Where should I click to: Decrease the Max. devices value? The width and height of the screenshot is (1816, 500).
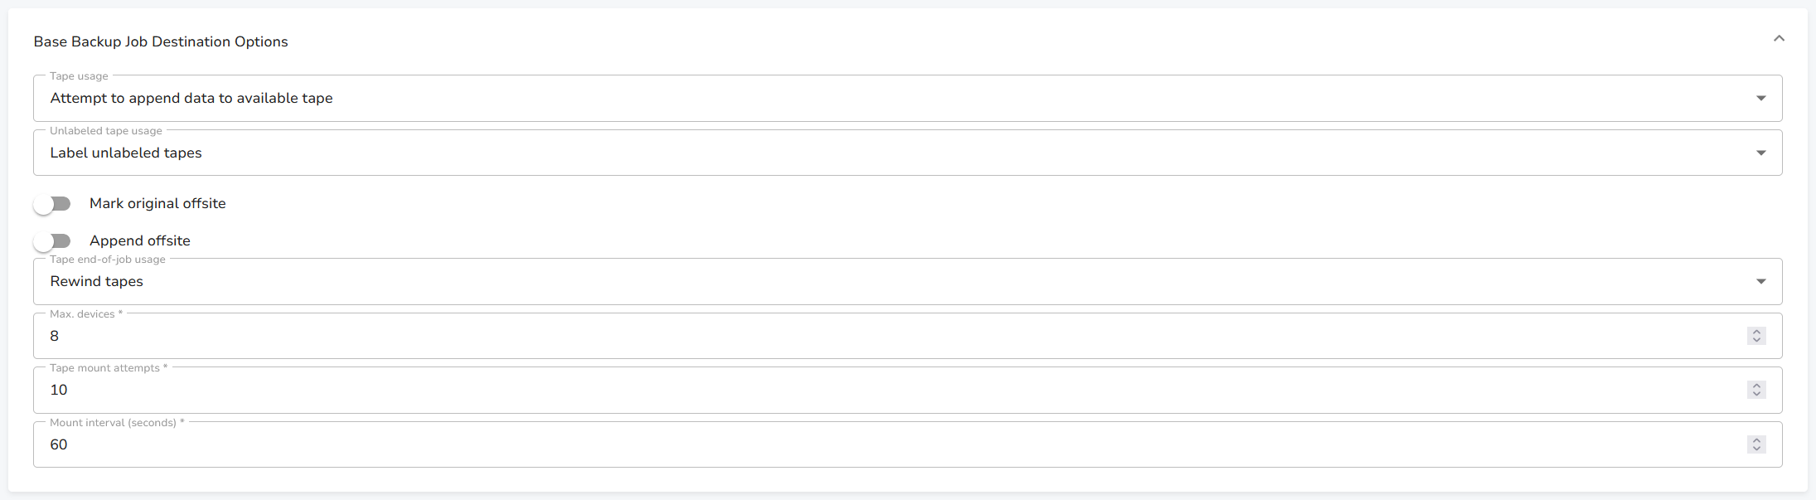pos(1756,340)
